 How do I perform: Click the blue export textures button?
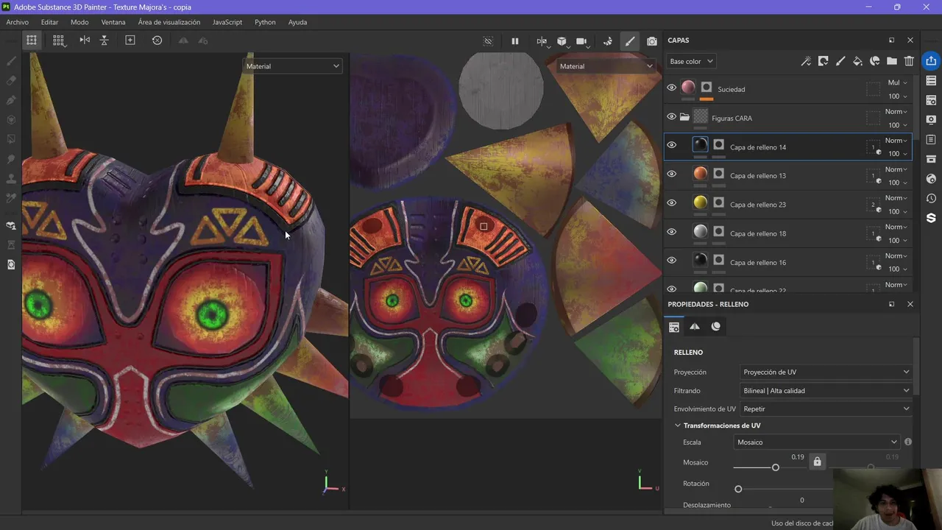(x=931, y=60)
